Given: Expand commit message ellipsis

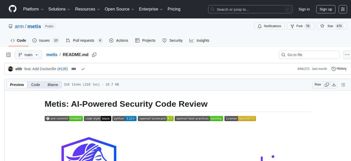Looking at the screenshot, I should click(x=74, y=69).
